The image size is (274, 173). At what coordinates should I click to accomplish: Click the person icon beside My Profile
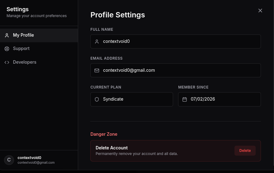pos(7,35)
